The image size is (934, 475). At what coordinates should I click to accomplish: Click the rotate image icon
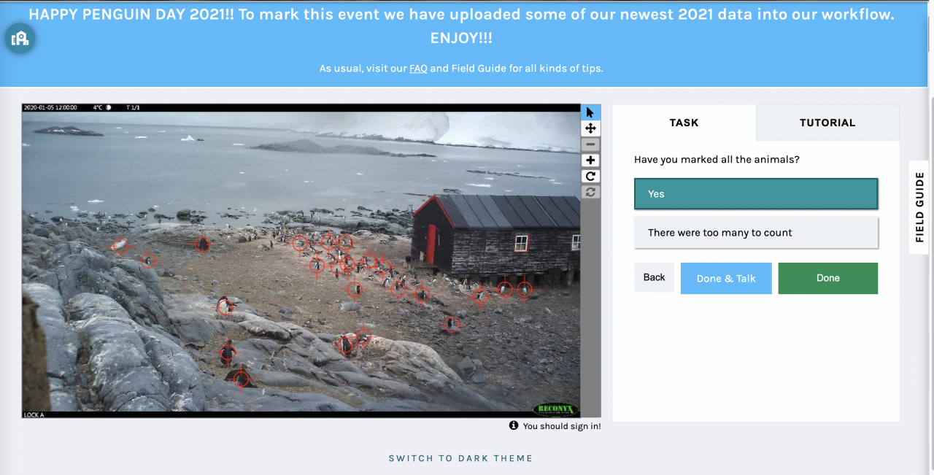click(x=590, y=177)
